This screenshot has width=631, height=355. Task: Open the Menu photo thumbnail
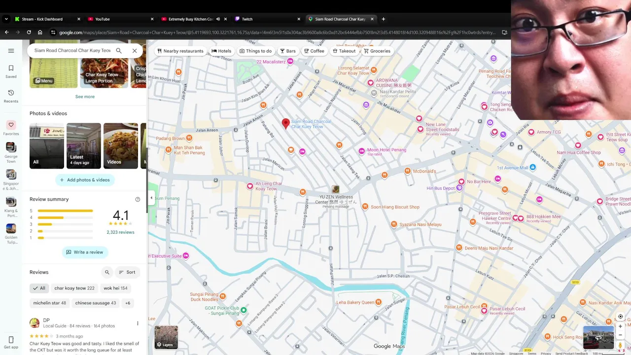point(53,73)
